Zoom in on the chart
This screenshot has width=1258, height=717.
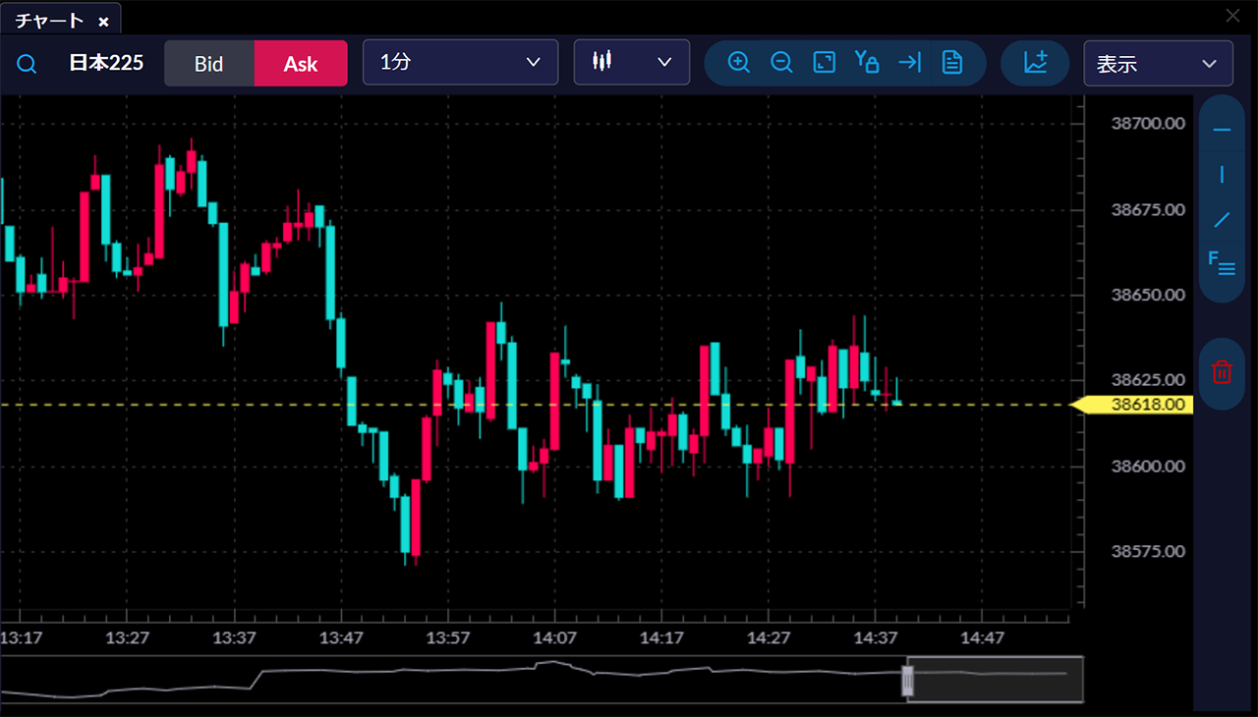pyautogui.click(x=738, y=63)
